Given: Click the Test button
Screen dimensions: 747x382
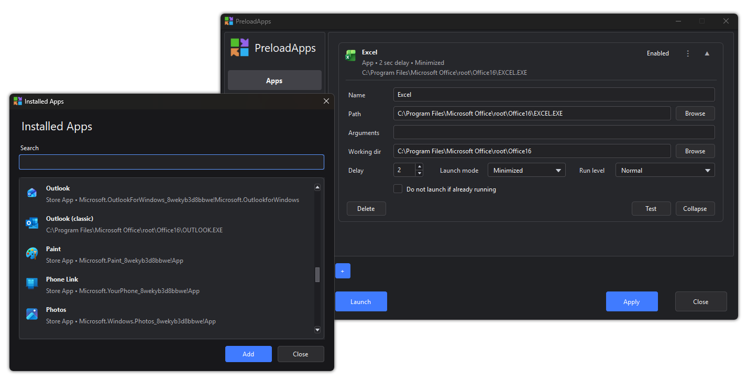Looking at the screenshot, I should (651, 209).
